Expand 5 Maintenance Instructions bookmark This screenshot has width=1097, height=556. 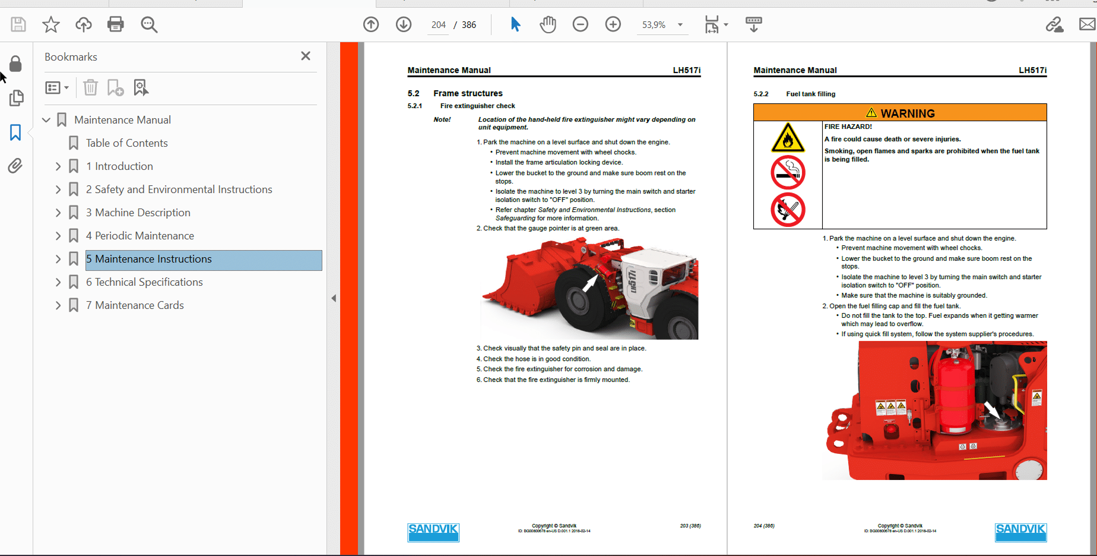point(58,259)
